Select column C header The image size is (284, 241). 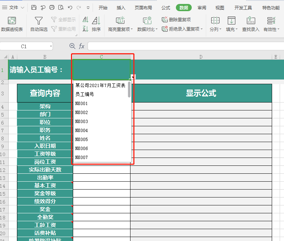tap(101, 57)
